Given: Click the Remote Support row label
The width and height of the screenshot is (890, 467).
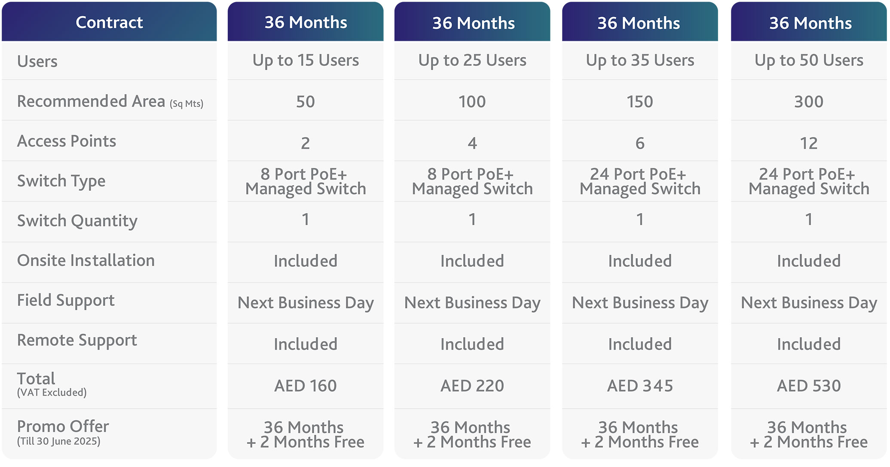Looking at the screenshot, I should click(77, 340).
